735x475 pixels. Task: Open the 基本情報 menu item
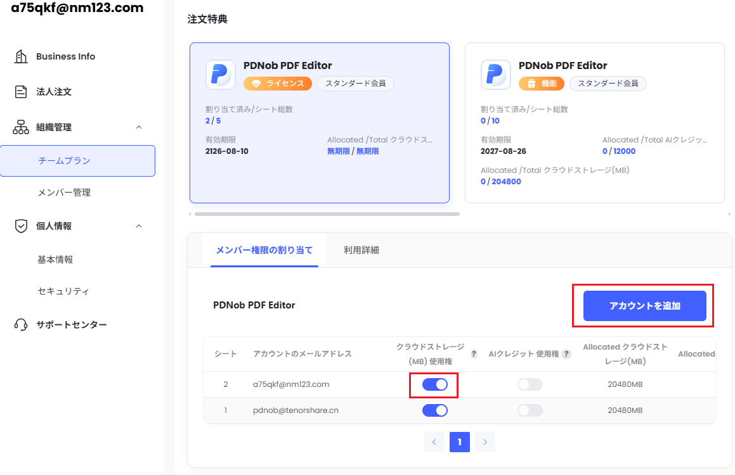(55, 259)
